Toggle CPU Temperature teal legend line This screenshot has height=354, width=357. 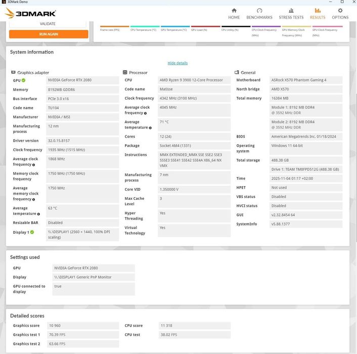click(145, 26)
